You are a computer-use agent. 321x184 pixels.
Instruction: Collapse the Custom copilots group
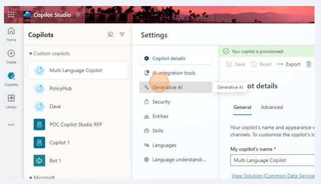31,54
